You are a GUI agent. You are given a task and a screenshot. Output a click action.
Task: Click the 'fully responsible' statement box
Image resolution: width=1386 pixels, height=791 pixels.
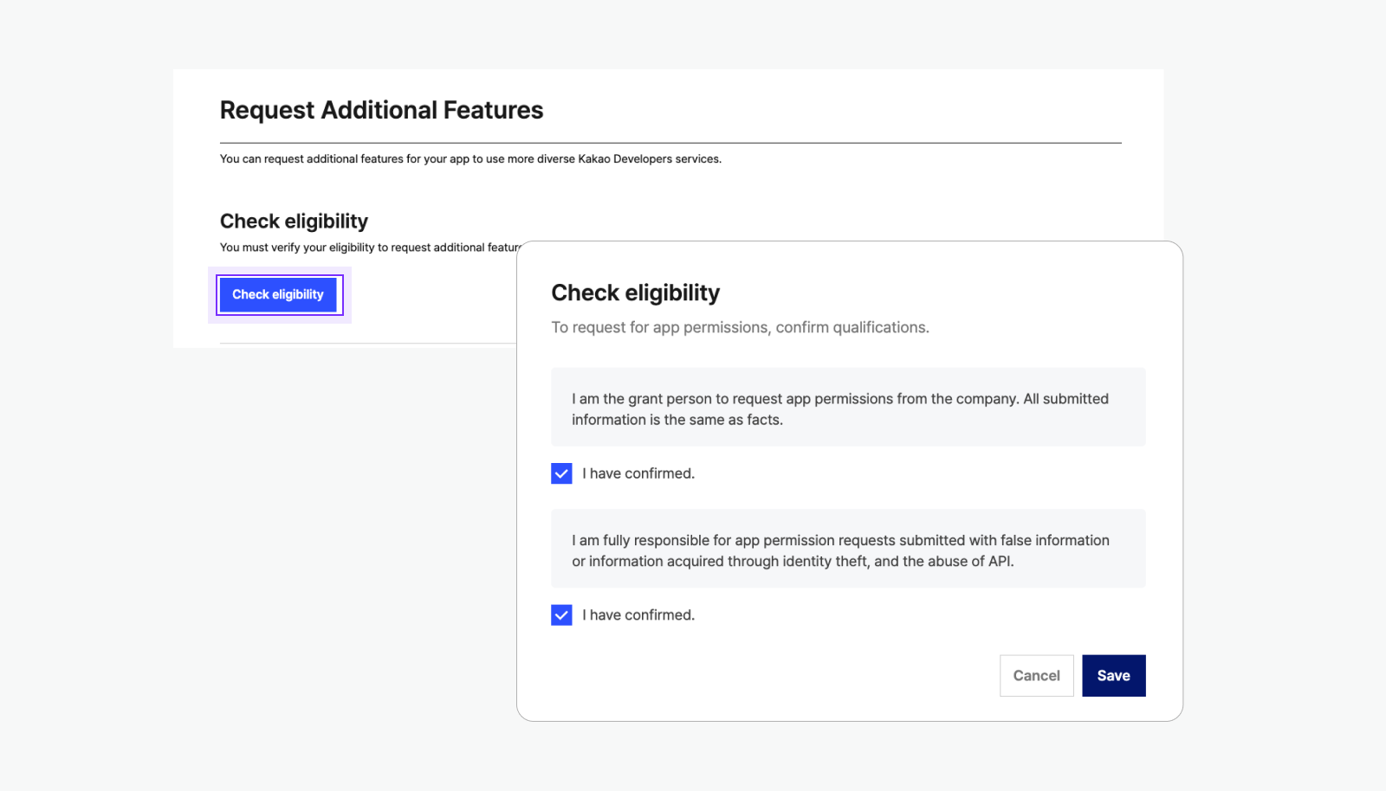pyautogui.click(x=847, y=550)
